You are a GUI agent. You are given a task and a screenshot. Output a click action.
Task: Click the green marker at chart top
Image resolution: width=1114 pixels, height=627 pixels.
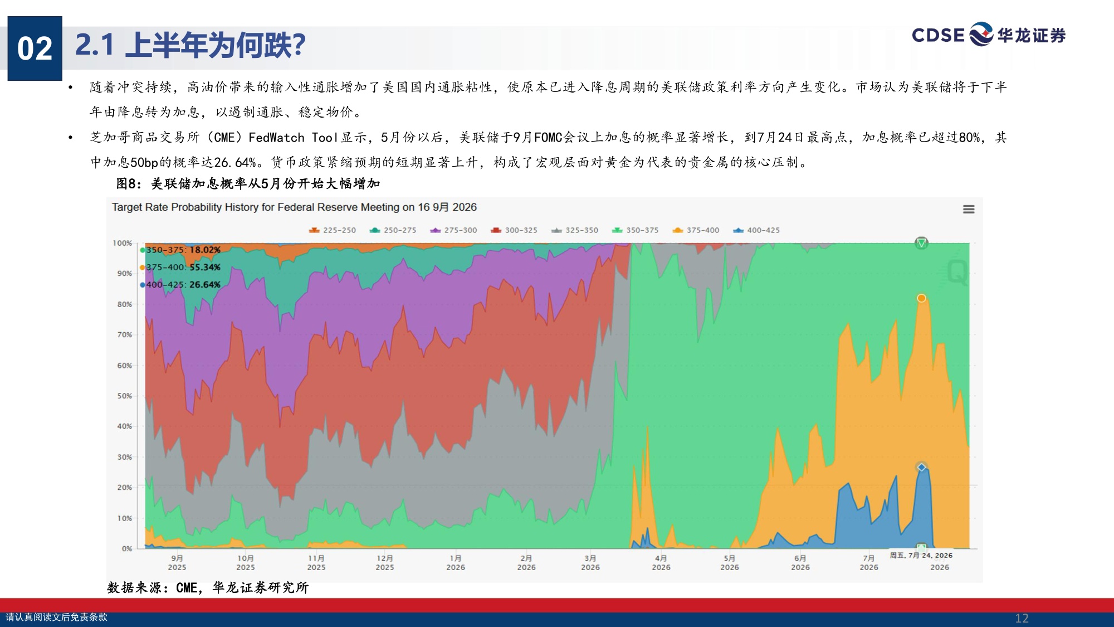921,243
